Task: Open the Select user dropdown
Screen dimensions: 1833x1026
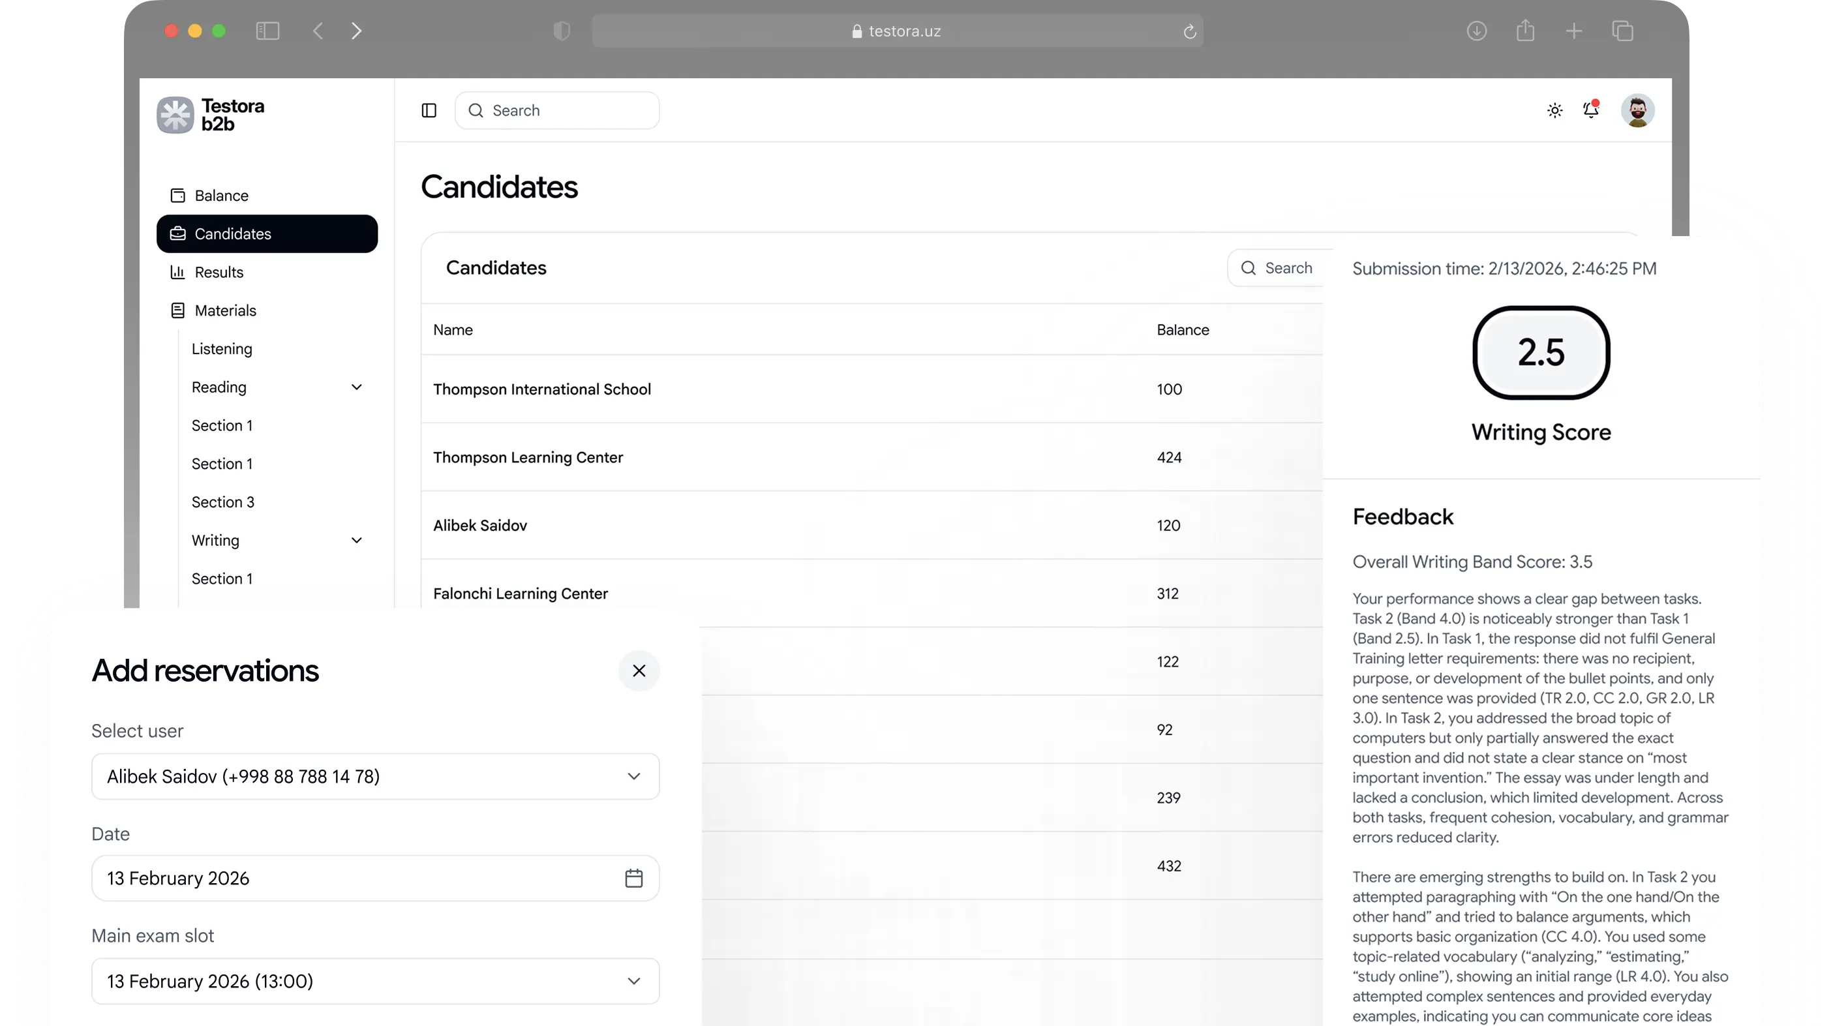Action: click(375, 776)
